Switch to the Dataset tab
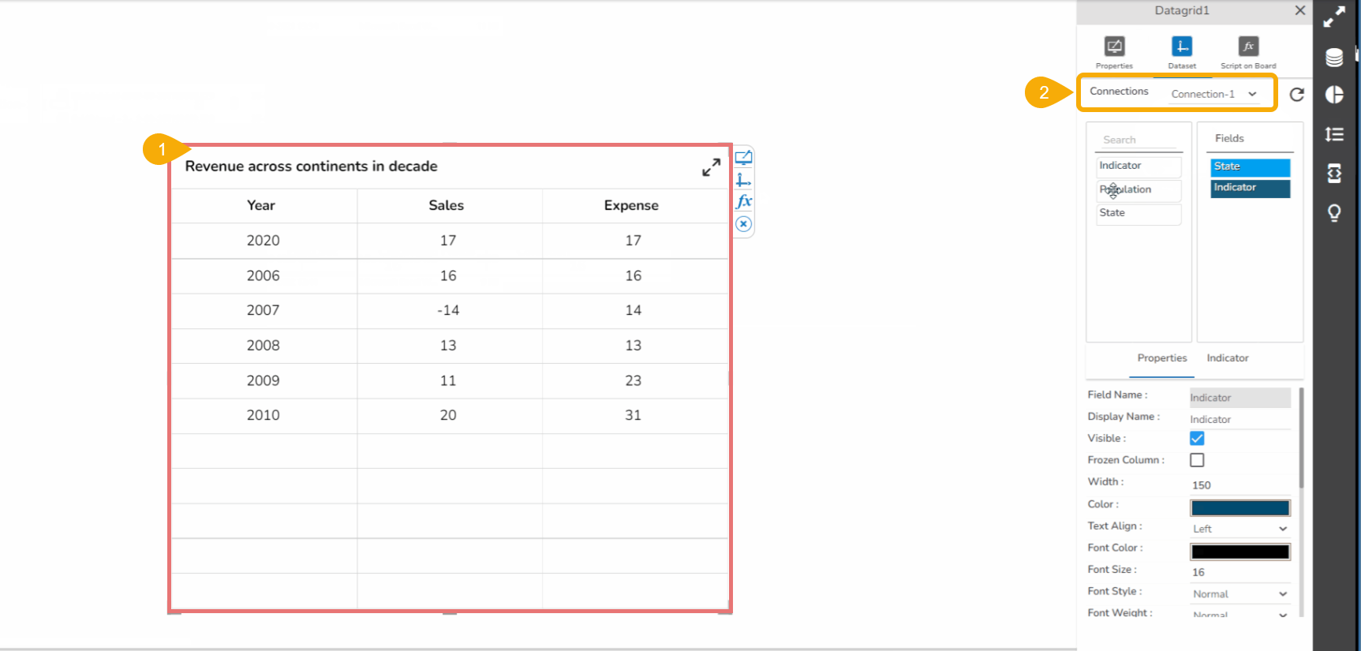Screen dimensions: 1361x651 coord(1181,47)
